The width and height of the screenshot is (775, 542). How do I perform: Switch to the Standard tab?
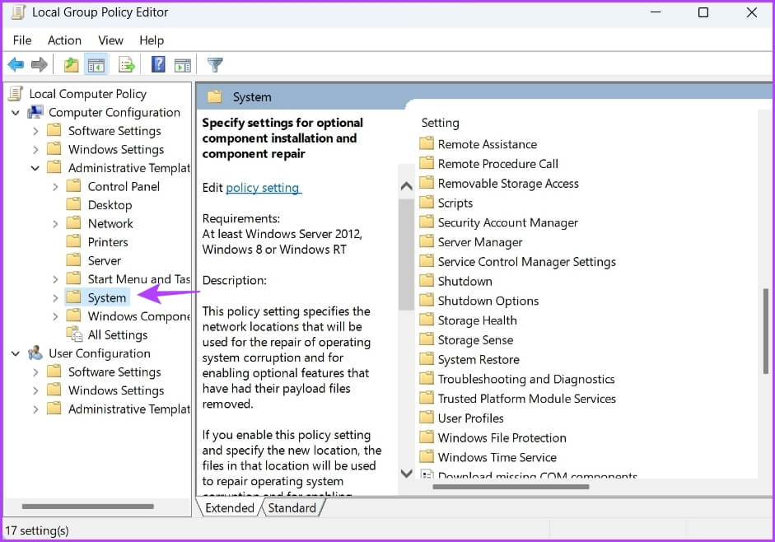(292, 508)
